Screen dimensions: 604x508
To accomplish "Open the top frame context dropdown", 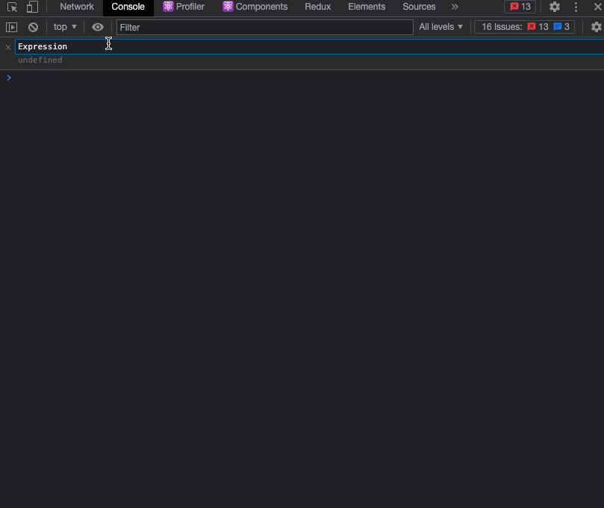I will 63,26.
